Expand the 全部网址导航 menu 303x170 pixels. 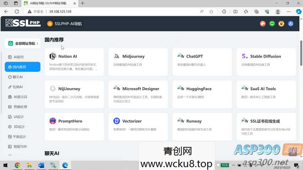(x=23, y=43)
